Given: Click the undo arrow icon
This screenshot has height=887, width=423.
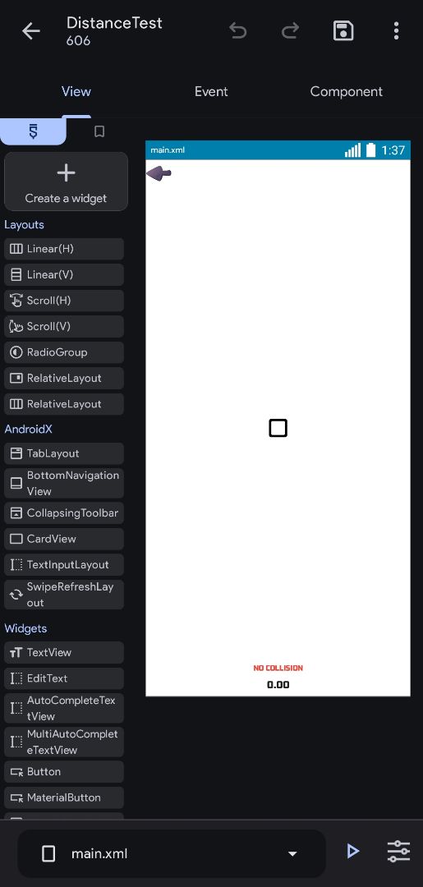Looking at the screenshot, I should [x=237, y=31].
